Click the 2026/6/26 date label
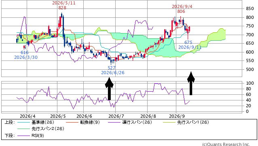The image size is (258, 146). pos(113,73)
